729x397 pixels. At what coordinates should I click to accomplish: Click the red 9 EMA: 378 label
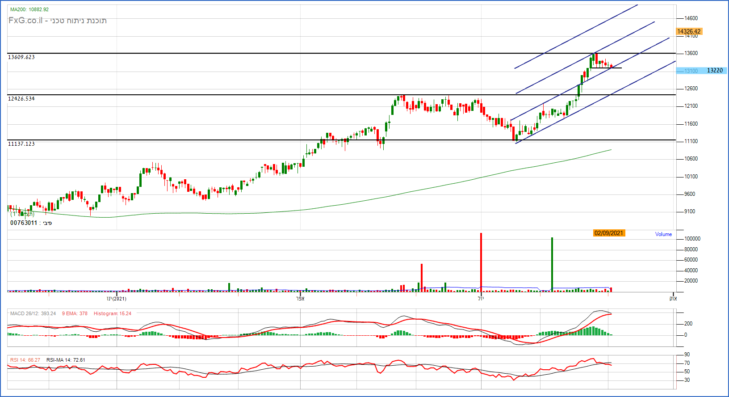[75, 313]
